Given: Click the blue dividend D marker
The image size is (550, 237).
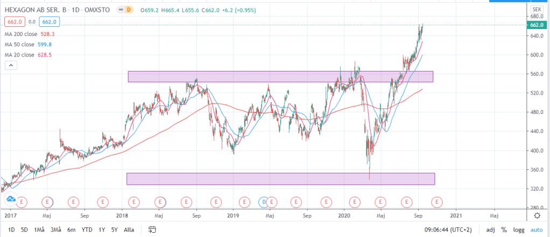Looking at the screenshot, I should tap(264, 202).
